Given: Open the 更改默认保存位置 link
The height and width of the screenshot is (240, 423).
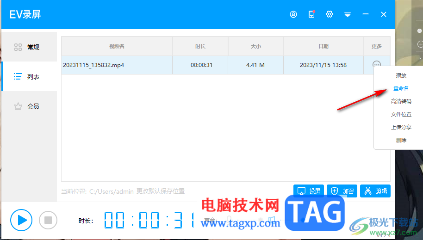Looking at the screenshot, I should pyautogui.click(x=161, y=191).
